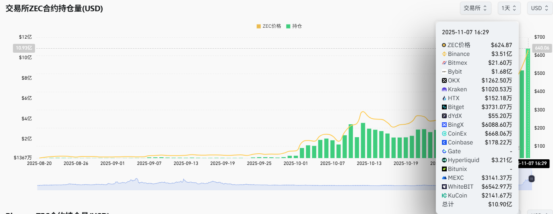Screen dimensions: 553x214
Task: Expand the 1天 interval dropdown
Action: click(509, 8)
